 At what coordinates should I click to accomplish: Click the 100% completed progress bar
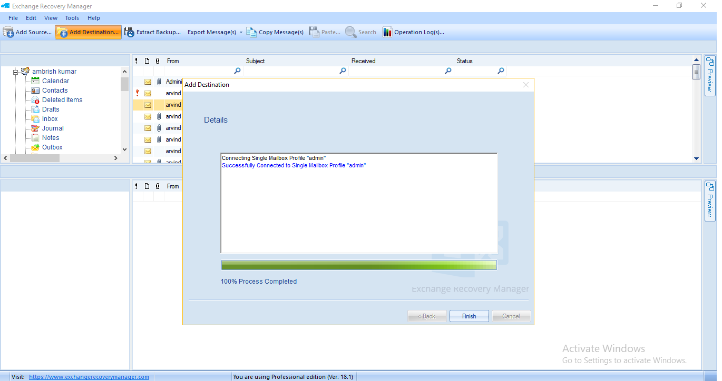(359, 265)
